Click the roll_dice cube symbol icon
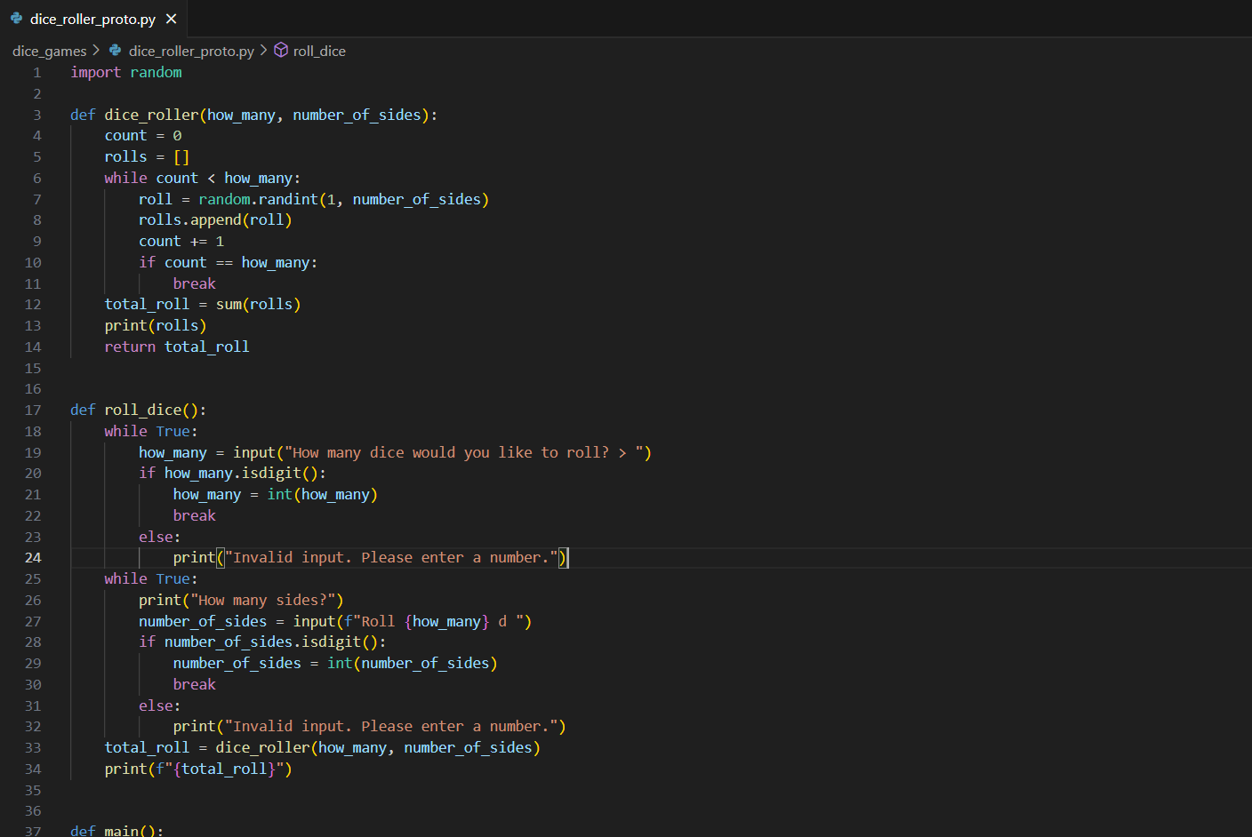Screen dimensions: 1252x837 tap(281, 51)
